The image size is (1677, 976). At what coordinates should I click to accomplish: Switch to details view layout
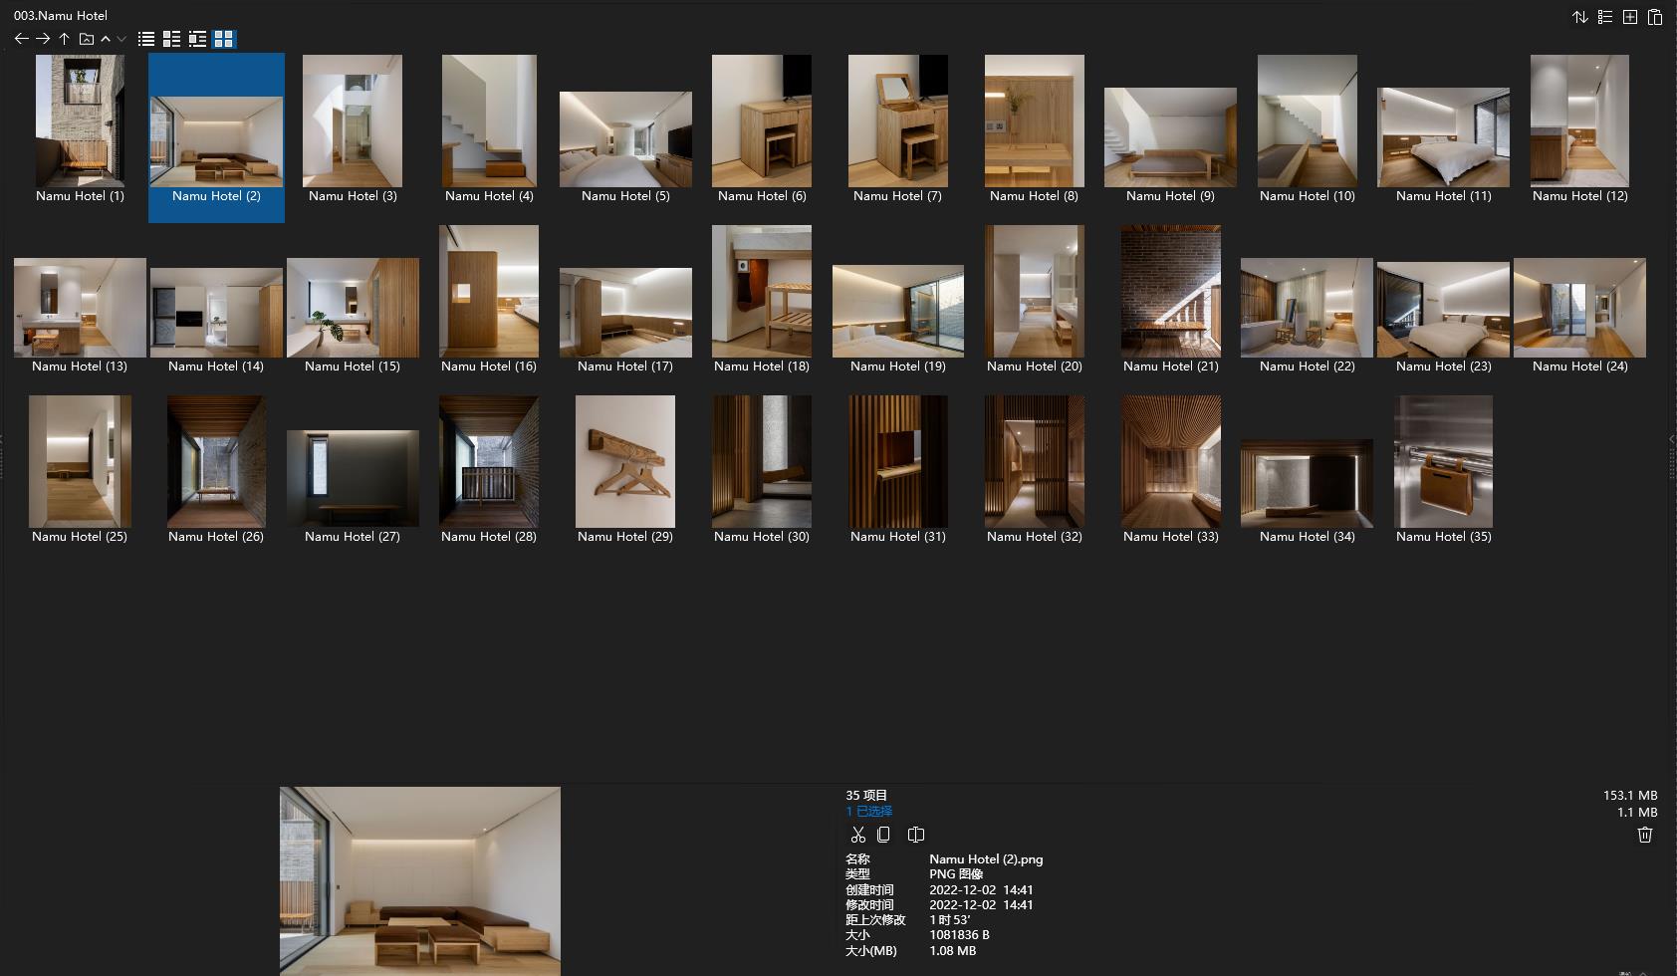click(x=171, y=39)
